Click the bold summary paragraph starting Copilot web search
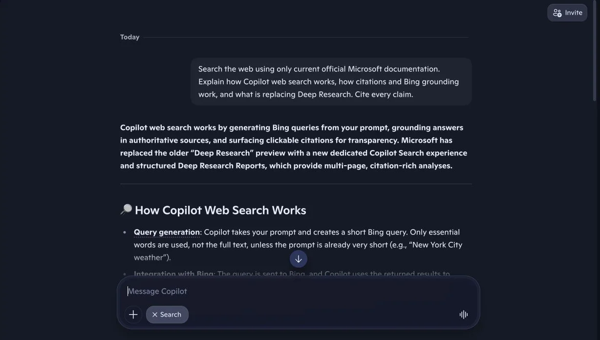The width and height of the screenshot is (600, 340). [x=294, y=147]
